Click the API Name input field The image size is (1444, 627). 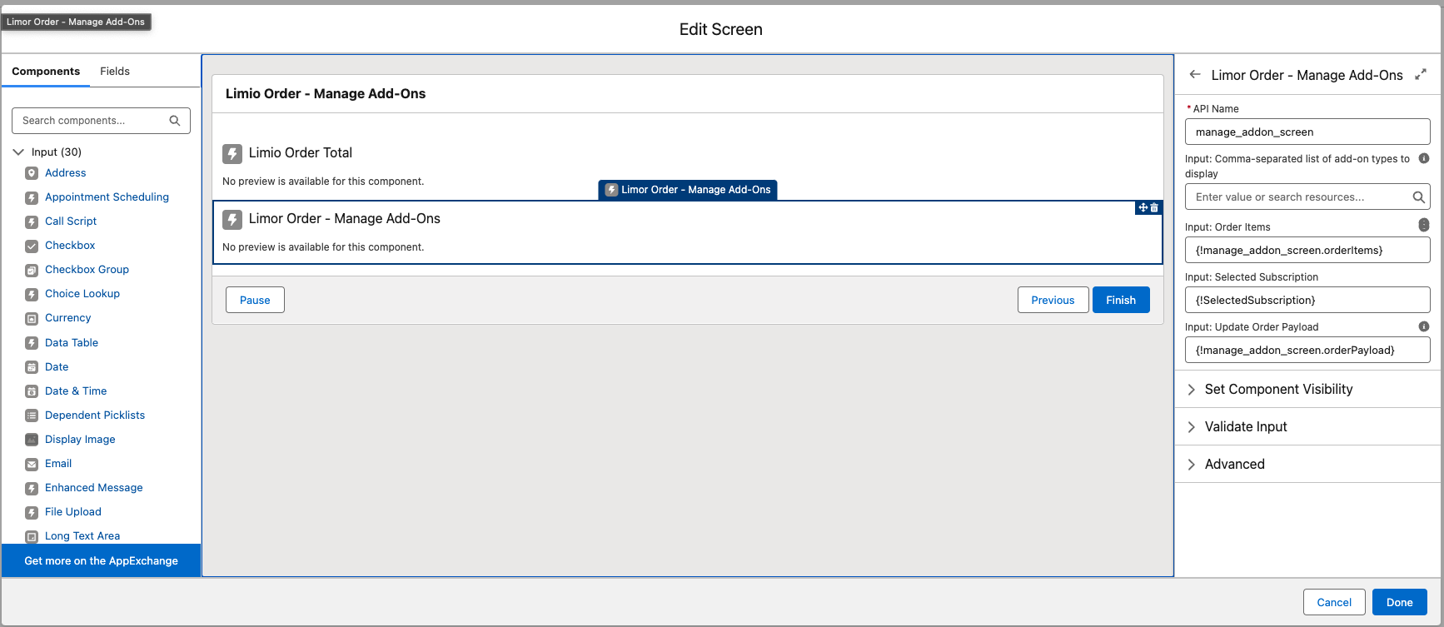click(1307, 132)
